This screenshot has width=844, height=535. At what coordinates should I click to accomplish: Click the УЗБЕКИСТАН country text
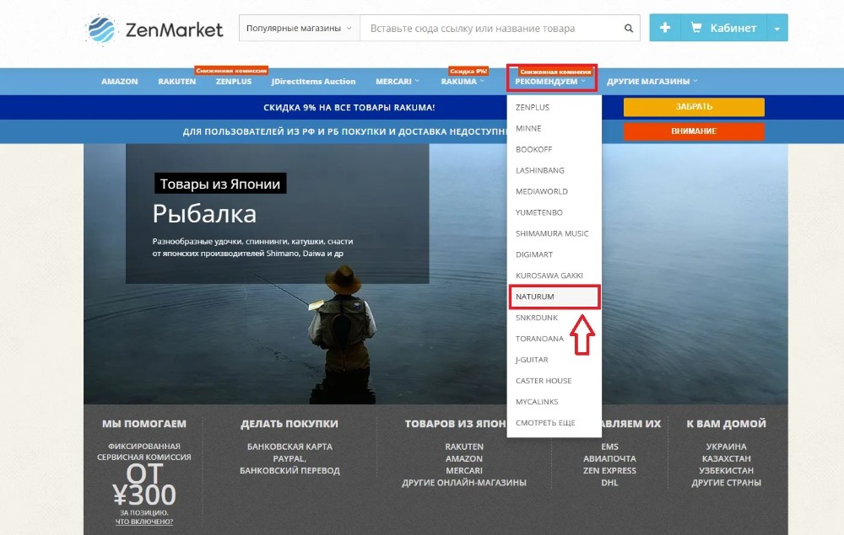click(x=726, y=470)
